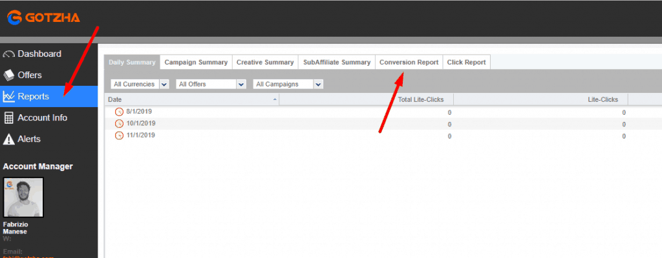The image size is (662, 258).
Task: Select the 11/1/2019 date row
Action: [383, 135]
